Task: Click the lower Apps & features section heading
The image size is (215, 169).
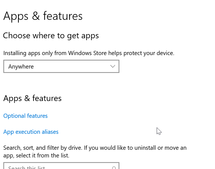Action: click(x=32, y=98)
